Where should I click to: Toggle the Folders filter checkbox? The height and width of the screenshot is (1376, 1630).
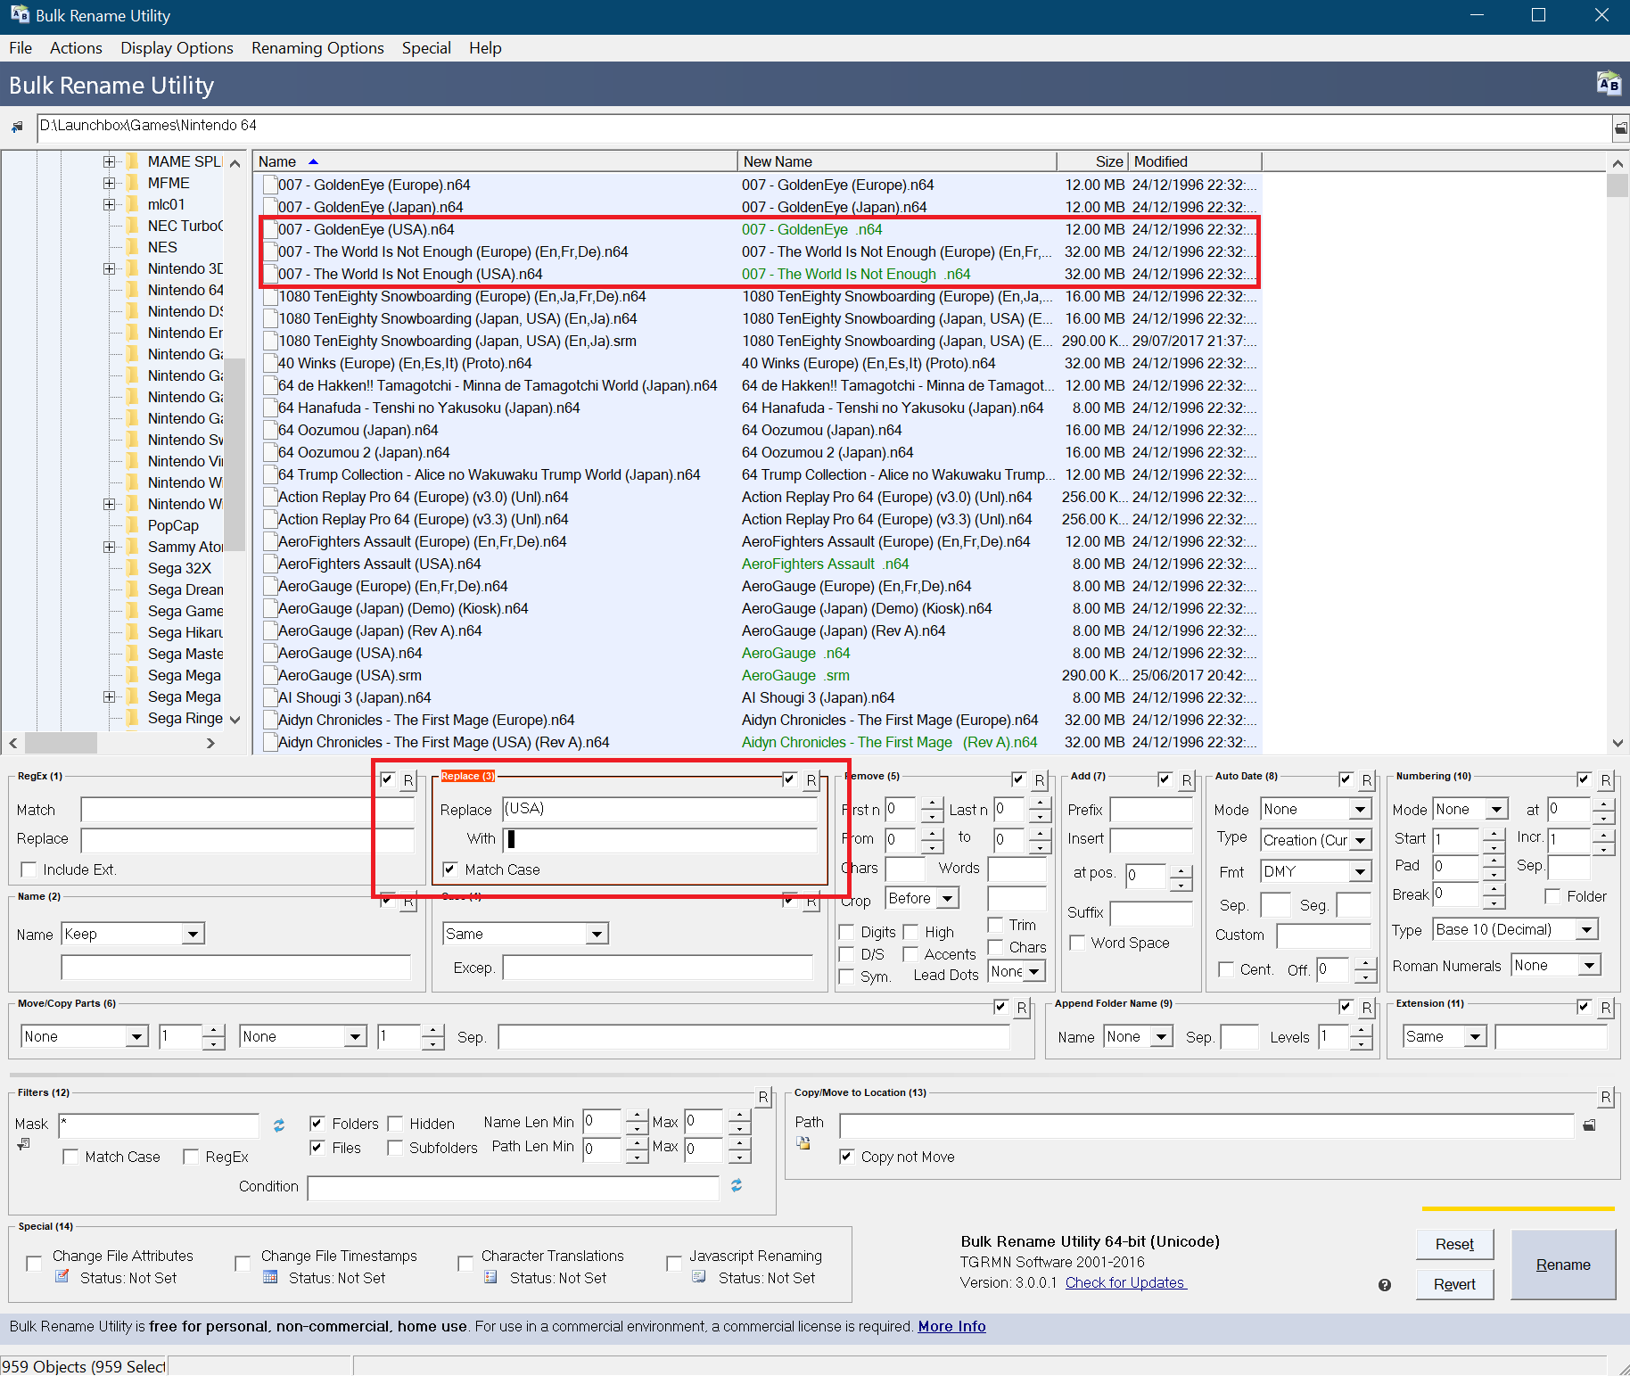(317, 1123)
